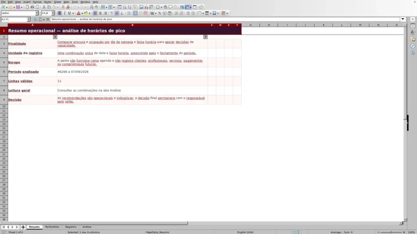
Task: Open the Format menu
Action: pos(37,2)
